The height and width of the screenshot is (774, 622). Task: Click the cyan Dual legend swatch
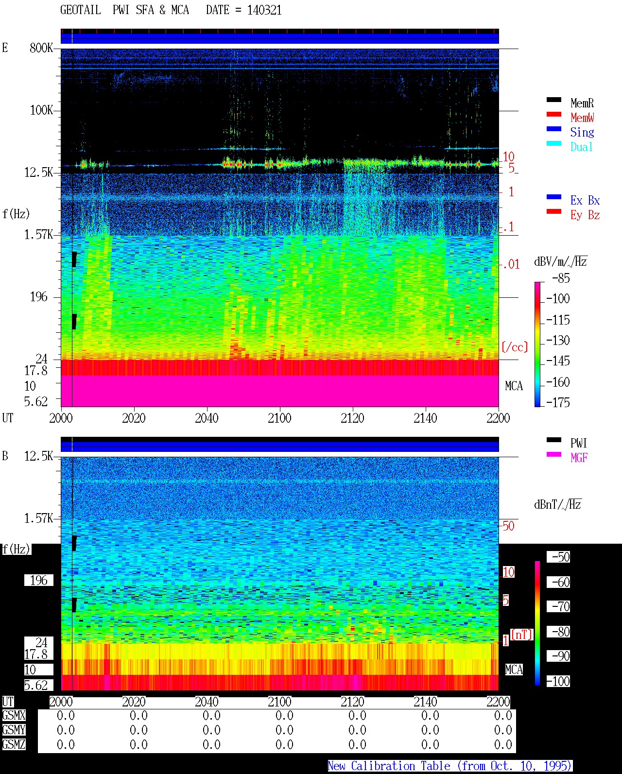pyautogui.click(x=553, y=143)
